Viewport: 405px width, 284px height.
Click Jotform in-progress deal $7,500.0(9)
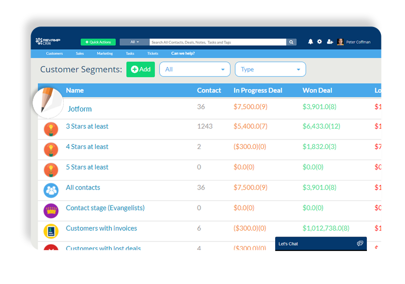coord(250,106)
